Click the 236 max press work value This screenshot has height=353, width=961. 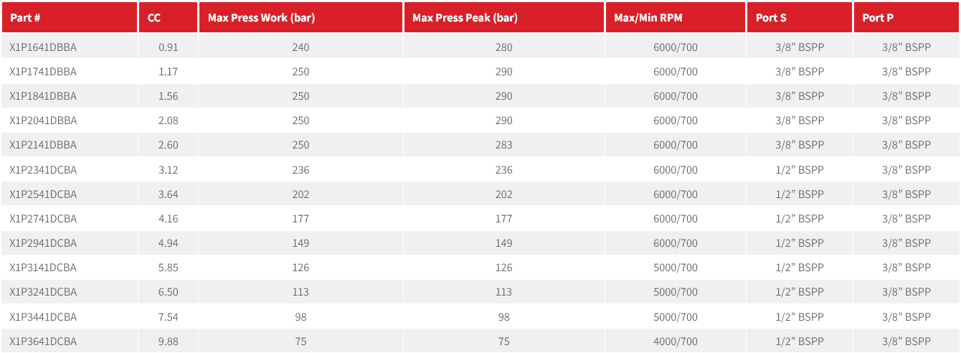pos(300,170)
